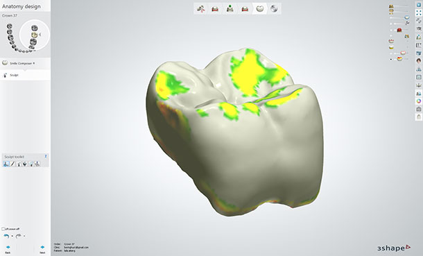Undo the last sculpt action
Image resolution: width=423 pixels, height=256 pixels.
(x=6, y=236)
